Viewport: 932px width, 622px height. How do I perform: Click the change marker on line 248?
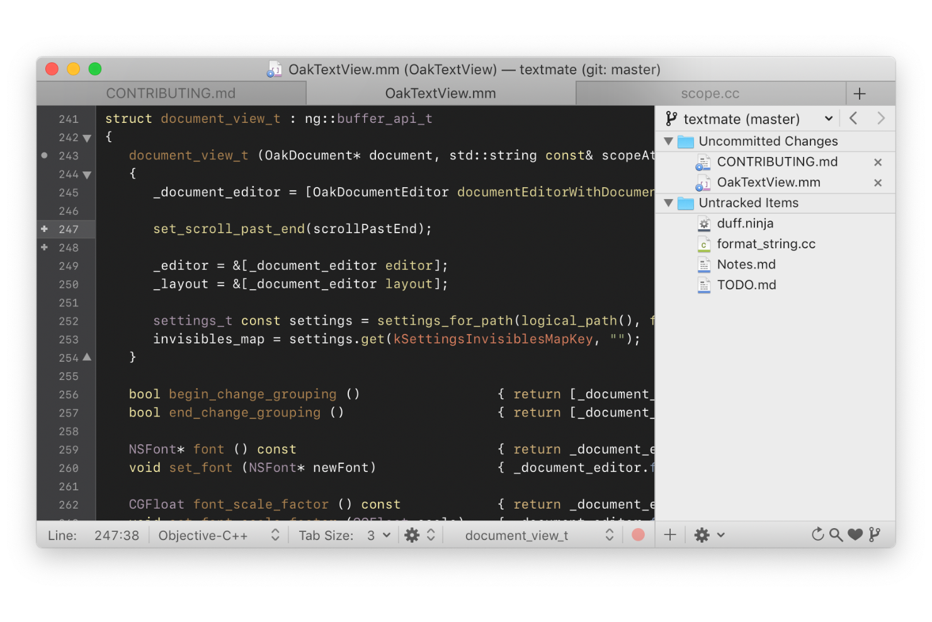pyautogui.click(x=44, y=247)
